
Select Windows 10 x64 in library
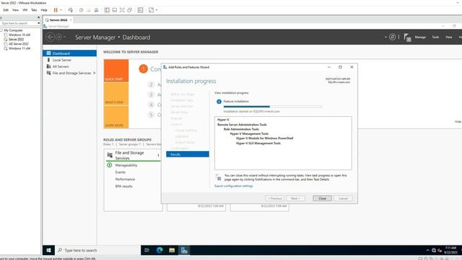coord(19,35)
